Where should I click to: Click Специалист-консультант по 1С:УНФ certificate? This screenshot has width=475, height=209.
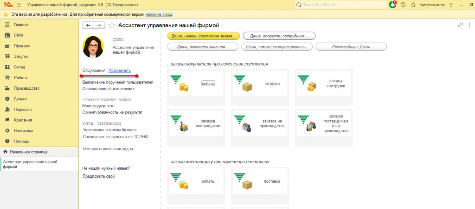116,136
